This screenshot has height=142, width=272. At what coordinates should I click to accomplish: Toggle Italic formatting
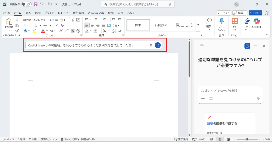pos(31,25)
